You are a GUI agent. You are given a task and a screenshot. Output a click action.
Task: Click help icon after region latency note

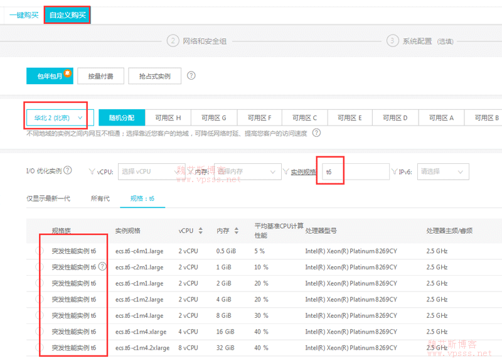[316, 133]
